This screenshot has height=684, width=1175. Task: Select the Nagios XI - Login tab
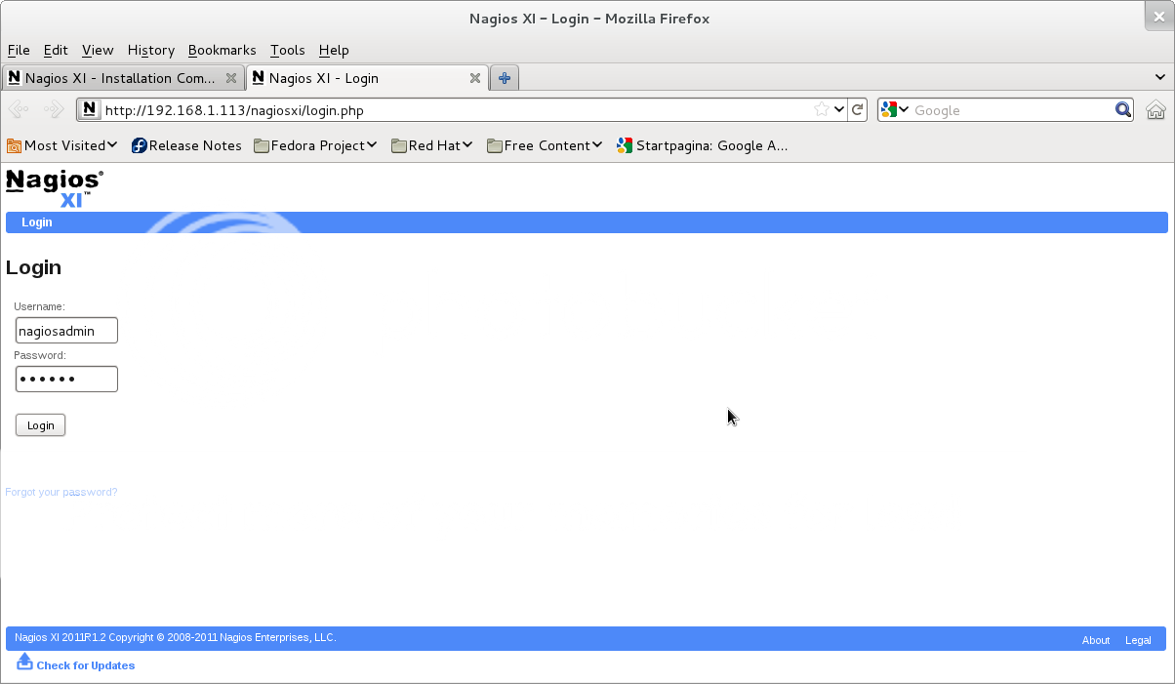click(x=367, y=78)
